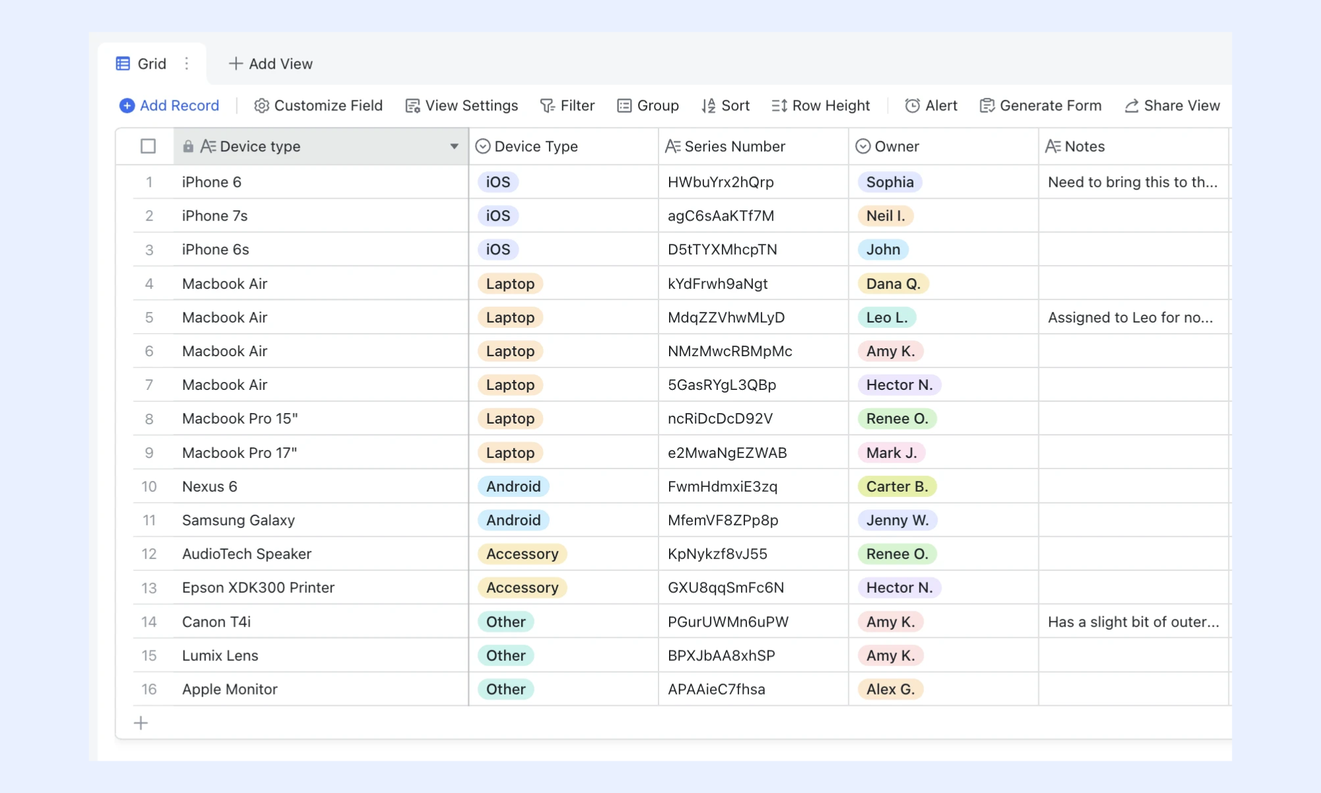Click the Notes column header

point(1133,147)
